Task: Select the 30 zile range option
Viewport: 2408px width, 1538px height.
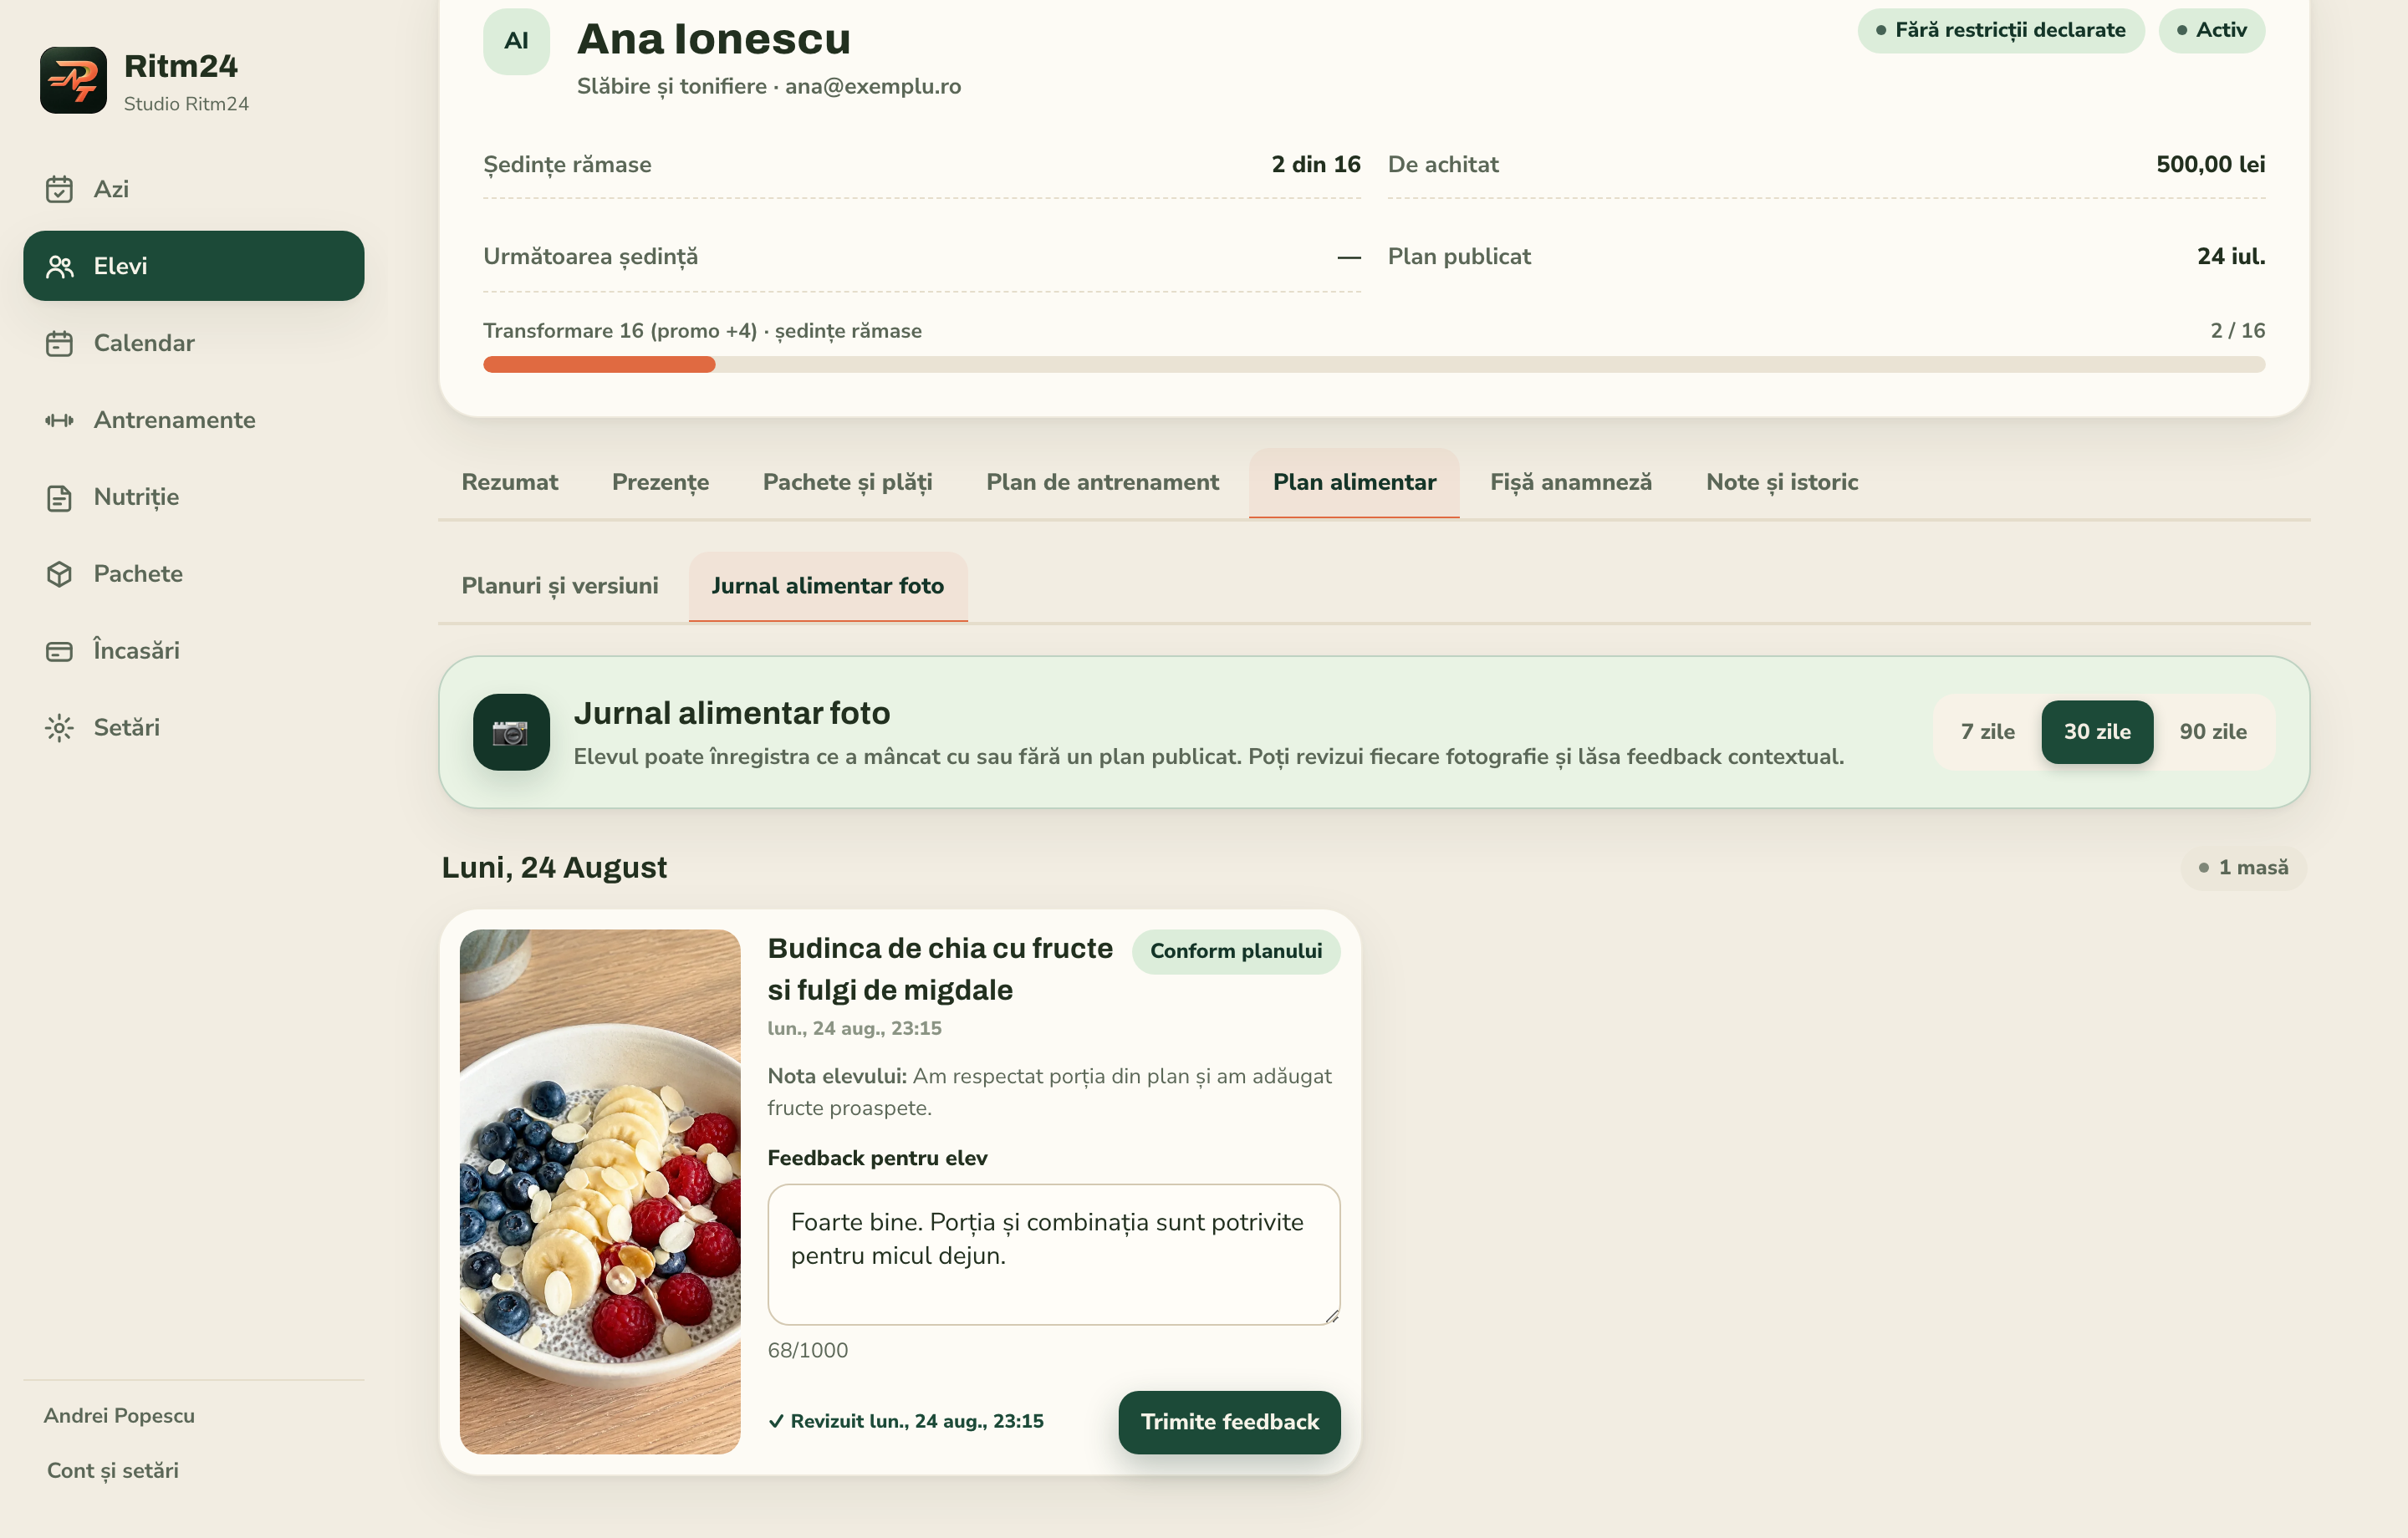Action: coord(2097,732)
